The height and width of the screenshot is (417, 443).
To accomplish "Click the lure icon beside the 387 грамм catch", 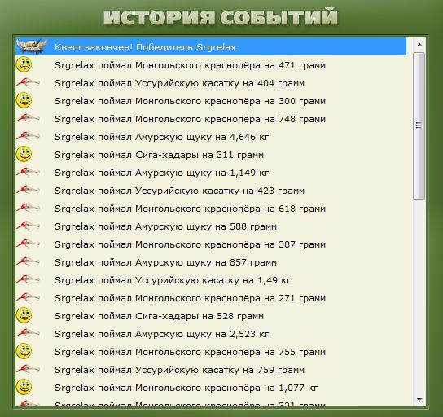I will [x=28, y=244].
